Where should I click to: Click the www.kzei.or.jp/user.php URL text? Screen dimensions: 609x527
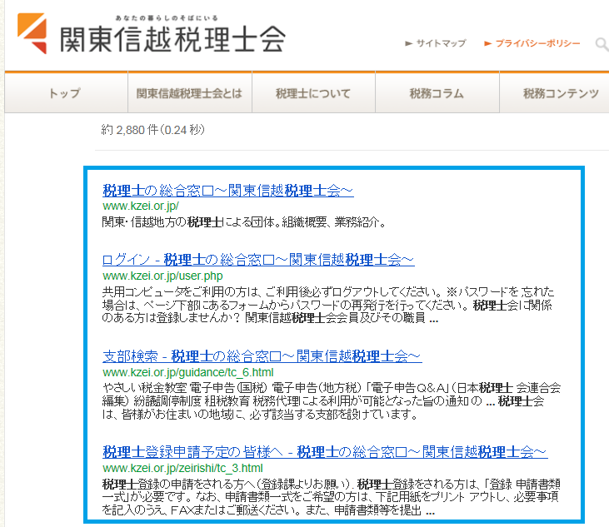coord(162,276)
